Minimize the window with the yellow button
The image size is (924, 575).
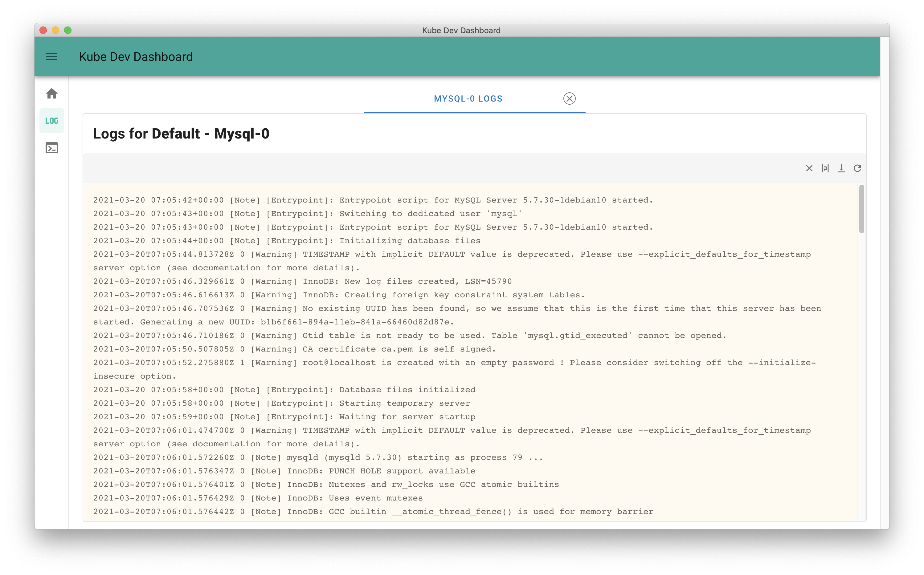pos(55,30)
